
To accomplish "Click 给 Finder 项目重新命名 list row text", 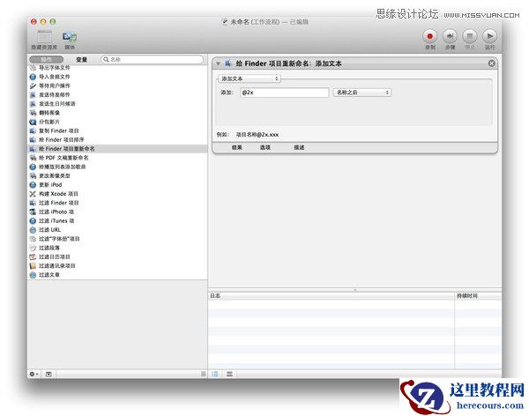I will 67,149.
